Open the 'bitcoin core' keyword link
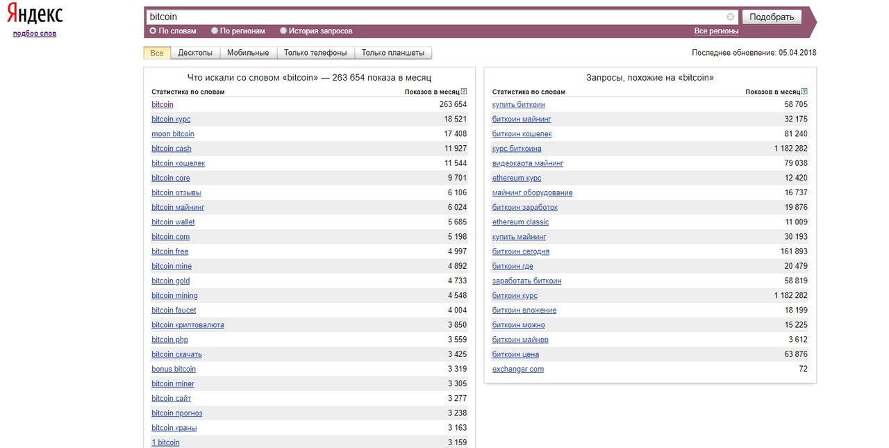 (171, 179)
